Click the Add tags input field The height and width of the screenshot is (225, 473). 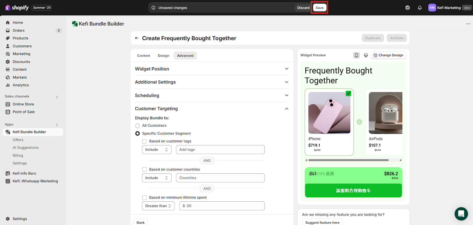(220, 150)
